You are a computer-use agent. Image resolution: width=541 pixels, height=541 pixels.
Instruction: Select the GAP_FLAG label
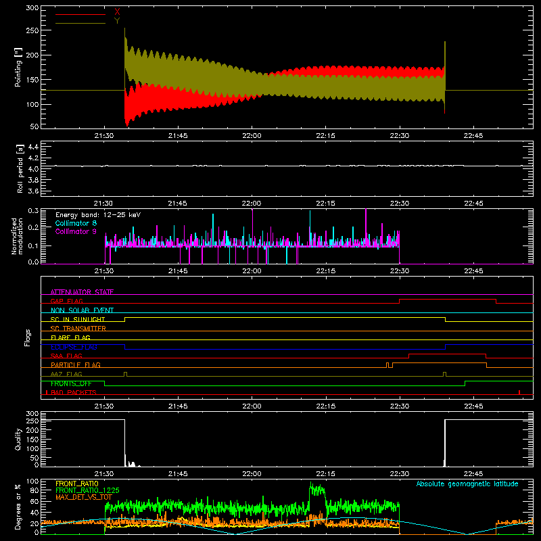(x=66, y=301)
